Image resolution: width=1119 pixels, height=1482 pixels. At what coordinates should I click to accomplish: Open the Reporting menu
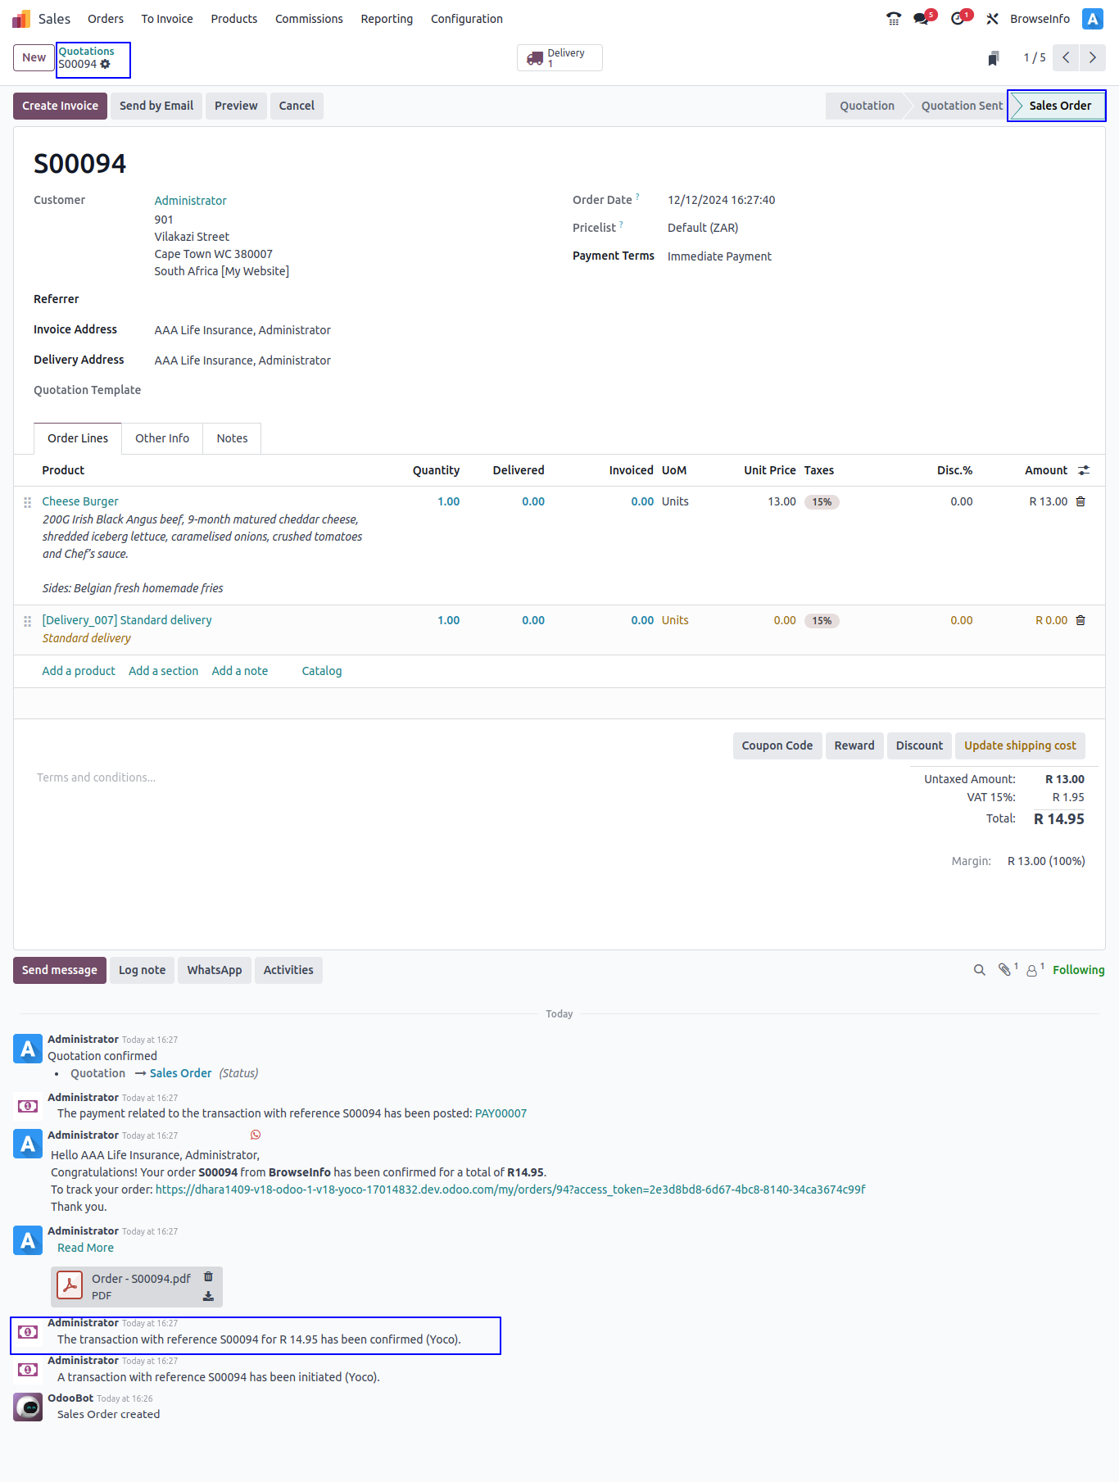click(387, 19)
